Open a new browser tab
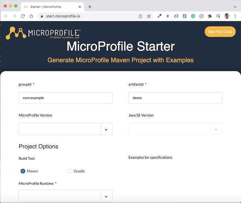The height and width of the screenshot is (203, 241). 90,7
